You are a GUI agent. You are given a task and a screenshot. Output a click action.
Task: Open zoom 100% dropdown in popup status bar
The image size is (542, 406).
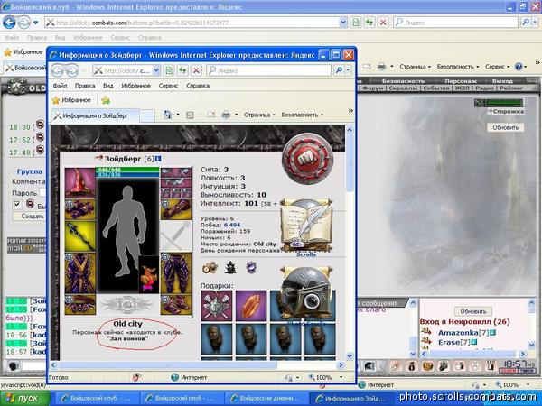pos(341,377)
